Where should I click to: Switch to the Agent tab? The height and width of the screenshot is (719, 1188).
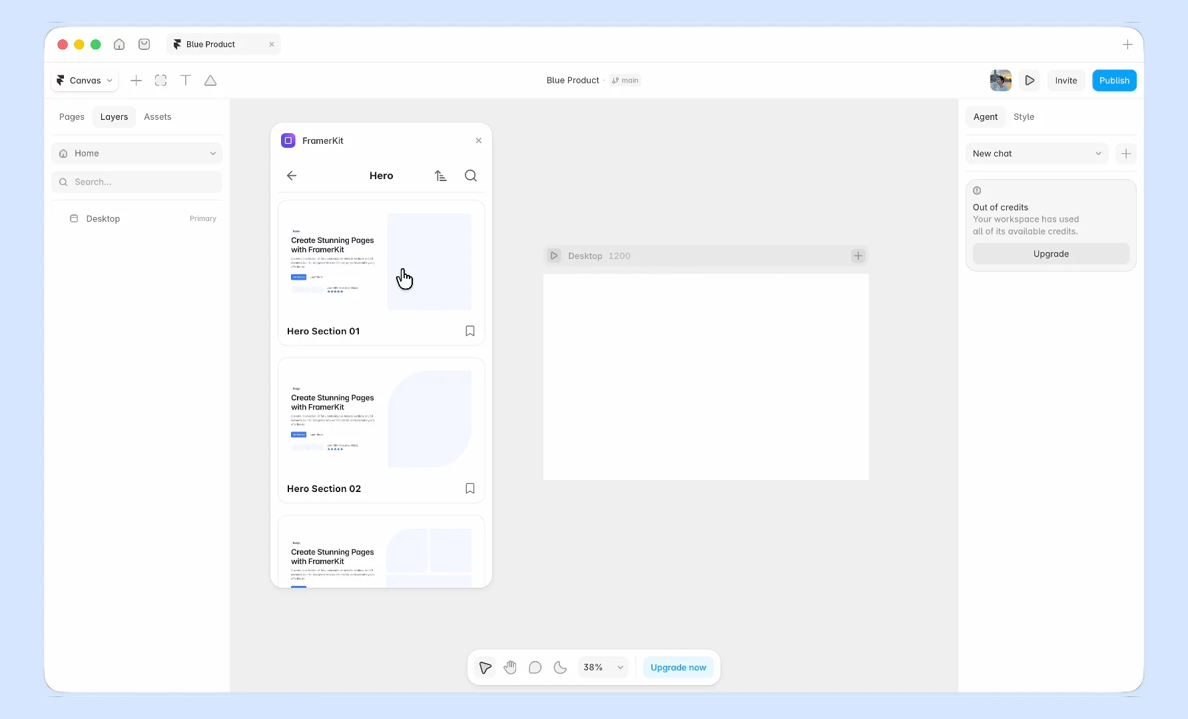986,117
